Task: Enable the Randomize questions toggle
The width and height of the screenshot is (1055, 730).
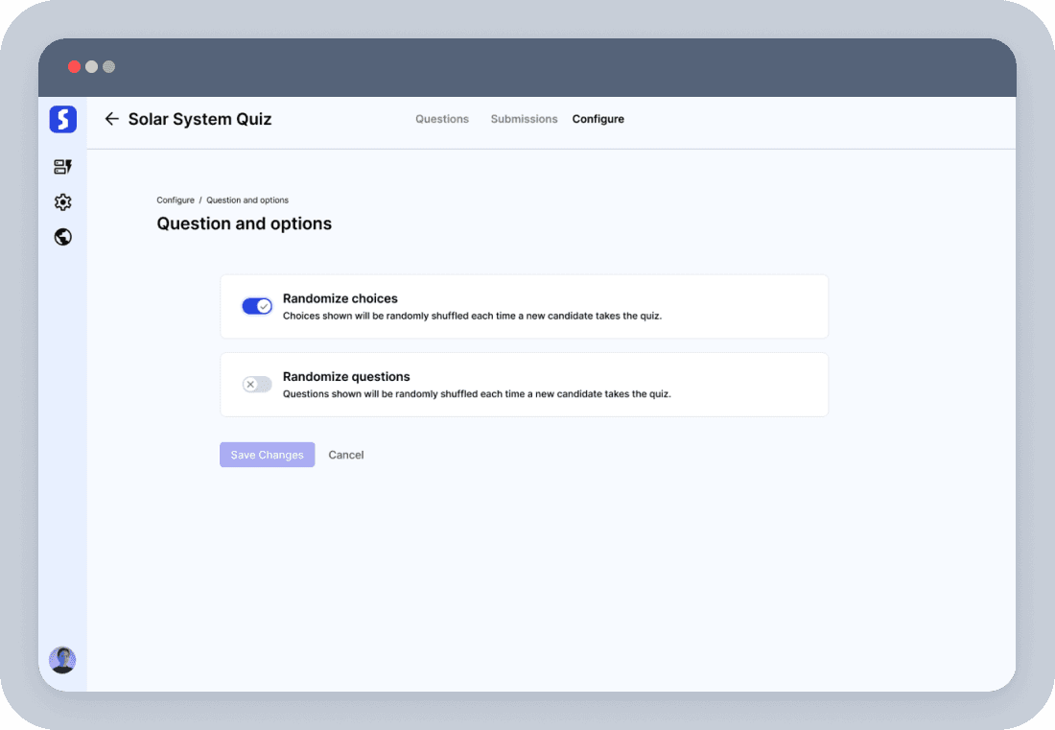Action: coord(257,385)
